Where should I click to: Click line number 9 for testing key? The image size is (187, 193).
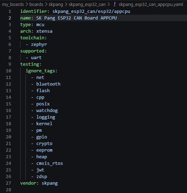[x=10, y=64]
